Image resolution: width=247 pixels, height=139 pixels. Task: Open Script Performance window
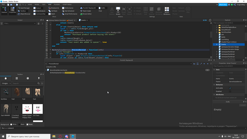point(70,14)
